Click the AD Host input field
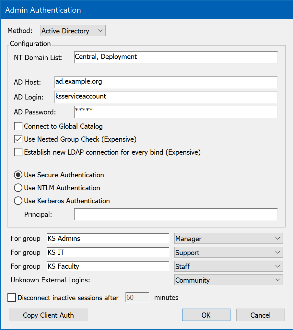Image resolution: width=293 pixels, height=330 pixels. pos(166,82)
